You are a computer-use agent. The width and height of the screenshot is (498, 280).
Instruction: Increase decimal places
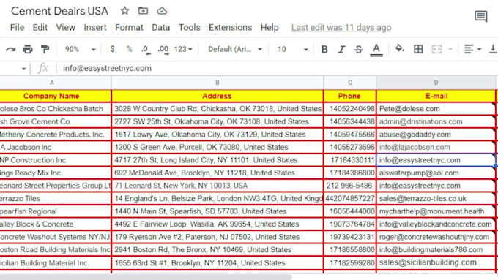(x=163, y=50)
